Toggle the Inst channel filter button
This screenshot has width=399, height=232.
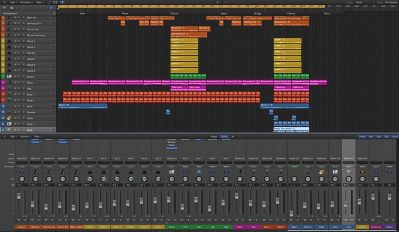click(371, 137)
